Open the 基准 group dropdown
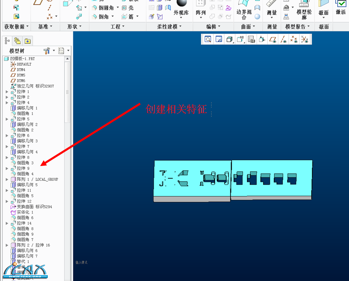 45,27
